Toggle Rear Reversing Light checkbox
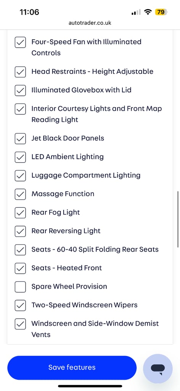180x391 pixels. click(x=20, y=231)
